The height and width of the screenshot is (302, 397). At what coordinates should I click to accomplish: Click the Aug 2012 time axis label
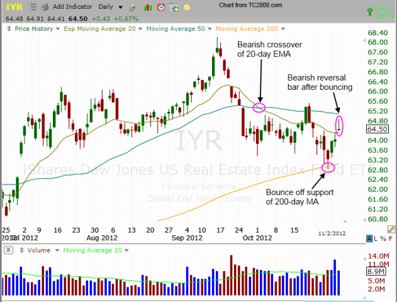[x=102, y=238]
